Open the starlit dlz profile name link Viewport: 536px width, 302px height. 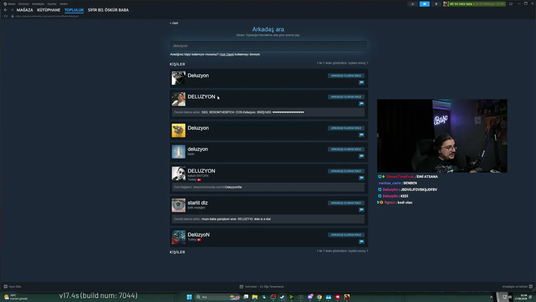(198, 203)
